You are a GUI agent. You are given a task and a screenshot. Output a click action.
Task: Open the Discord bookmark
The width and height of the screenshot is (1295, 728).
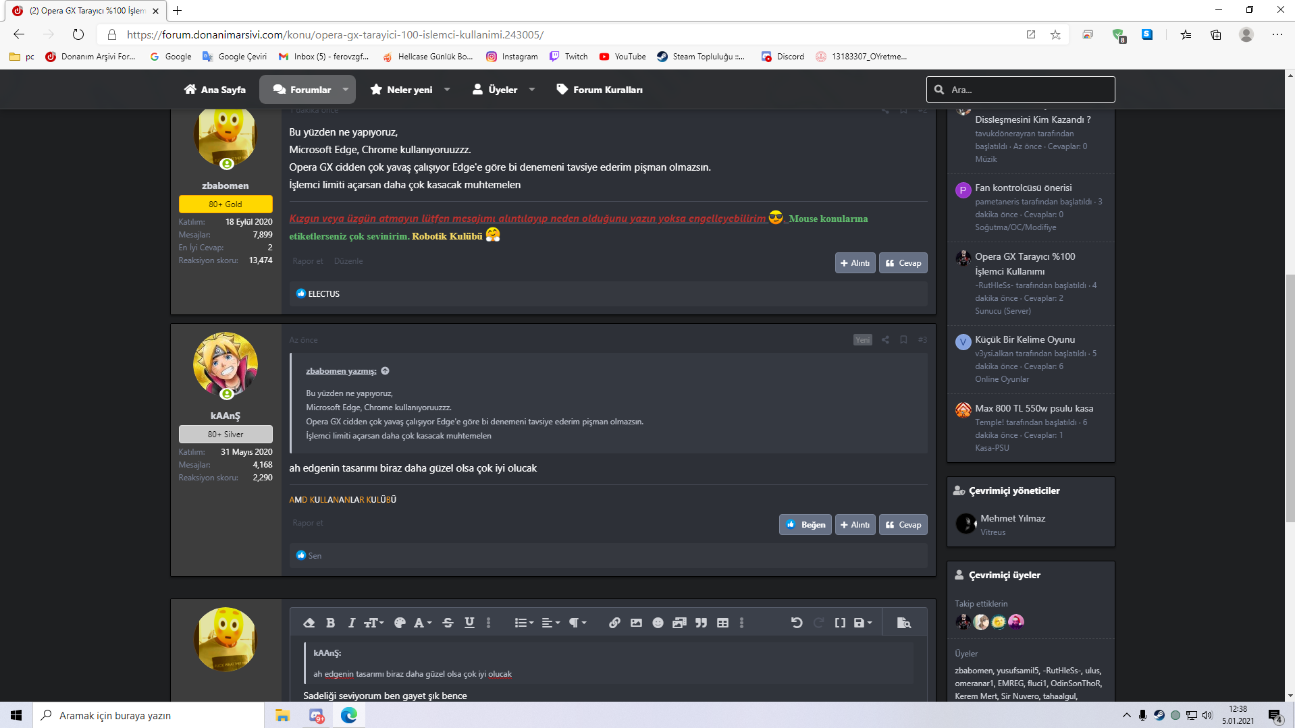point(783,57)
